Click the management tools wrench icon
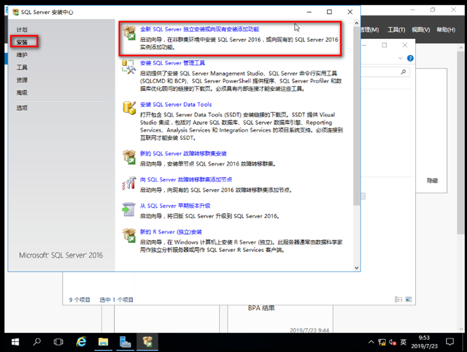467x352 pixels. pos(129,67)
